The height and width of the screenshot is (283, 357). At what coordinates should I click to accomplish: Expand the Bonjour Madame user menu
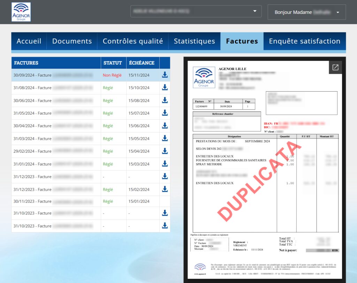coord(307,12)
